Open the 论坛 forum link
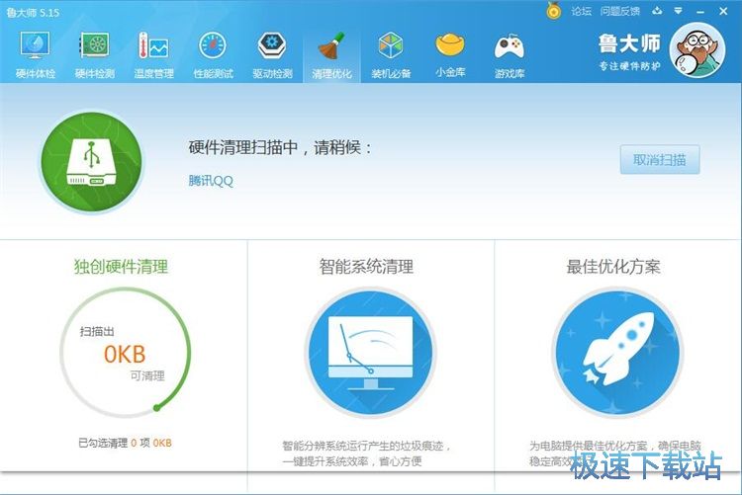The image size is (742, 495). coord(581,11)
